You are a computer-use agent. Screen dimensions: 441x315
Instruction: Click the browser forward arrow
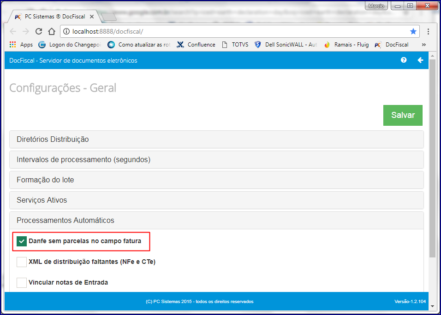pyautogui.click(x=26, y=31)
